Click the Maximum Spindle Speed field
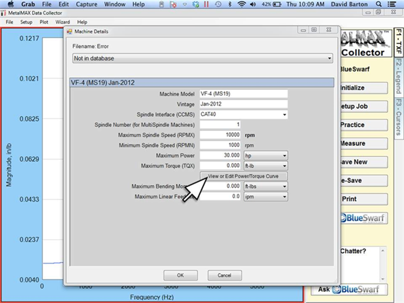This screenshot has height=303, width=404. click(220, 135)
